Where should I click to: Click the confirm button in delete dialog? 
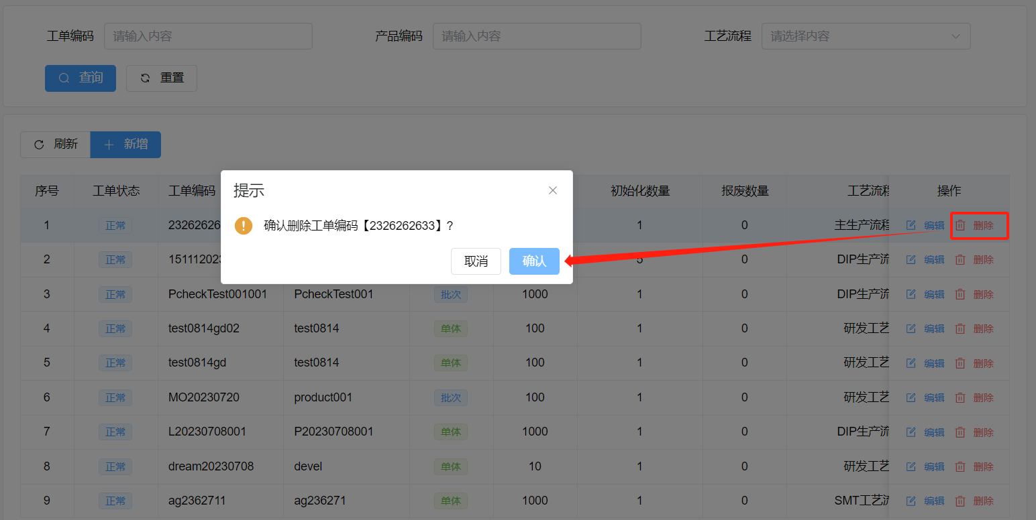pos(534,261)
